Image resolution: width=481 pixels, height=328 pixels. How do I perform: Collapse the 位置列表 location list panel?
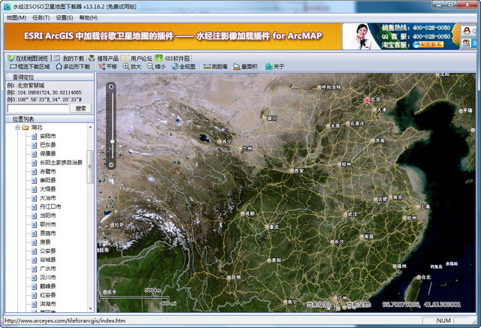[8, 119]
